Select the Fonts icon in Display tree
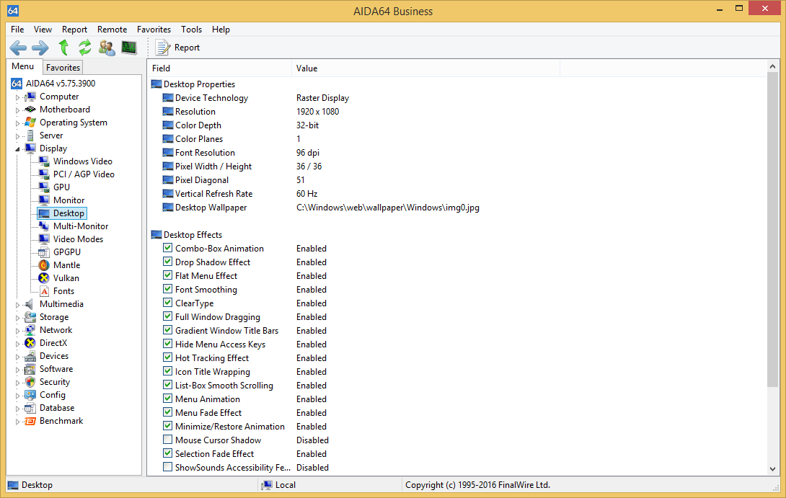 coord(44,291)
